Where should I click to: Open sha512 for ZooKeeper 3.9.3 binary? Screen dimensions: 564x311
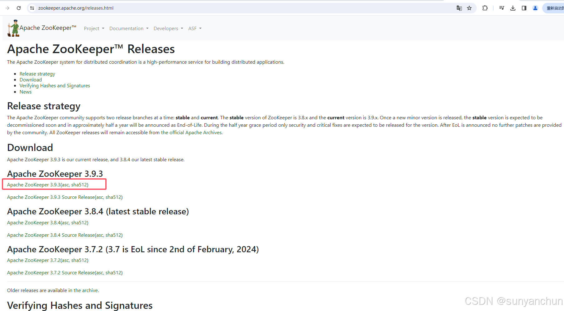click(x=79, y=185)
